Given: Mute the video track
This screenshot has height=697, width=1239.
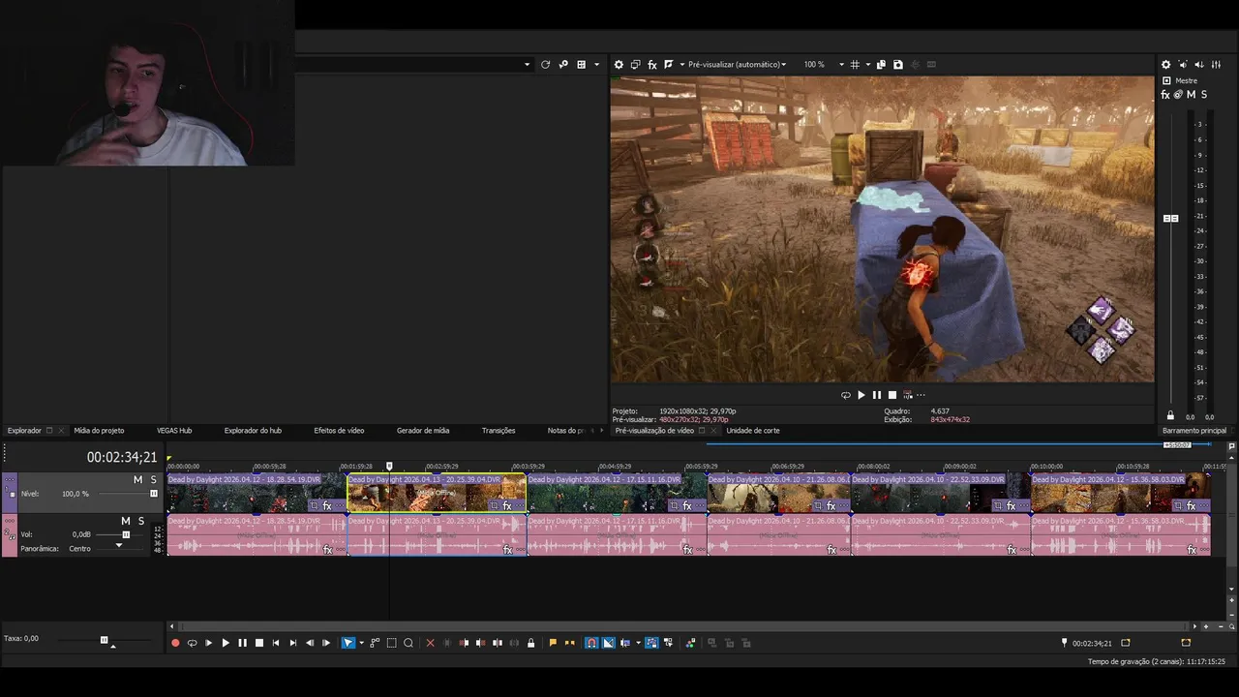Looking at the screenshot, I should 137,480.
